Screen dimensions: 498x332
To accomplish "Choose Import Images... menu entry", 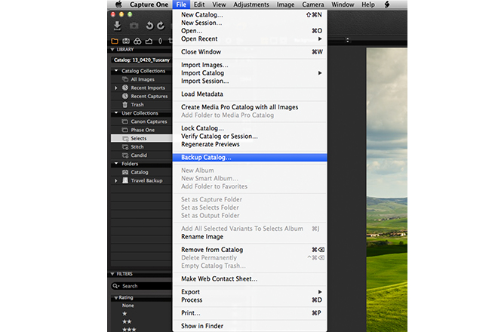I will click(250, 65).
